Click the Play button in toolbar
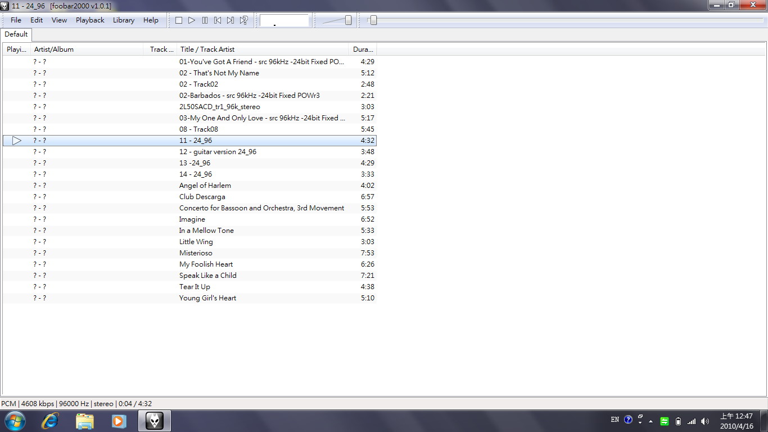This screenshot has width=768, height=432. [x=192, y=20]
